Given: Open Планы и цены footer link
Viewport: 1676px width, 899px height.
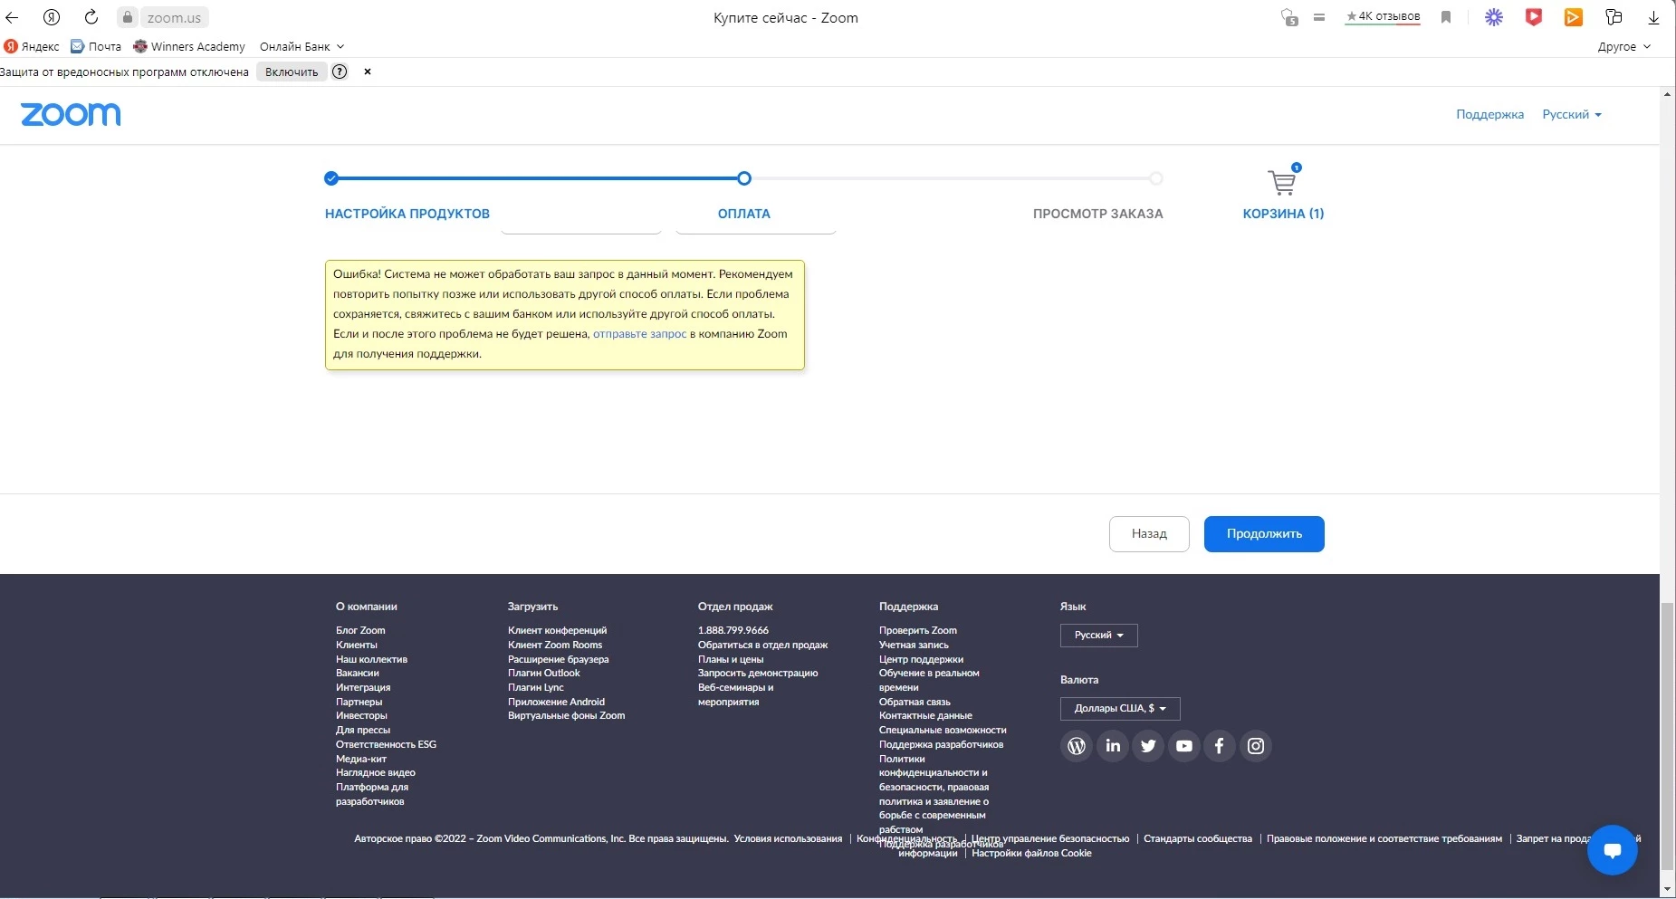Looking at the screenshot, I should click(x=731, y=659).
